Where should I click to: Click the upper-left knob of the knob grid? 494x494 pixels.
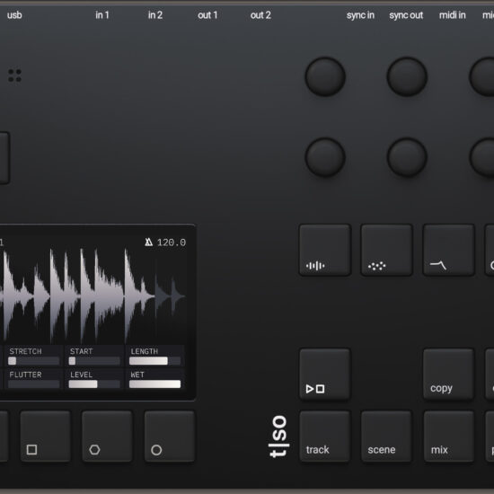pyautogui.click(x=325, y=76)
